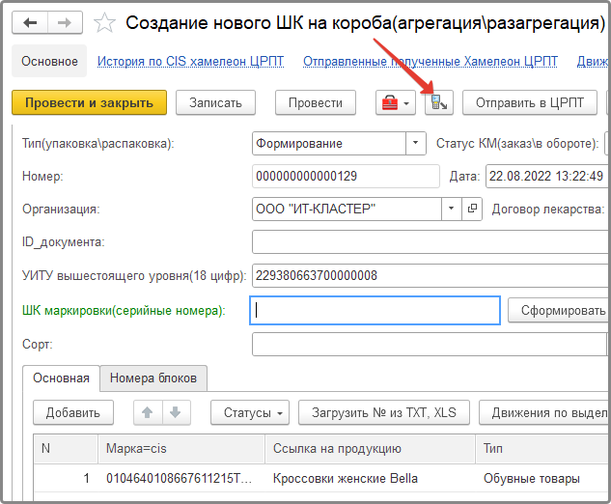Select row number 1 cell
611x504 pixels.
[66, 478]
